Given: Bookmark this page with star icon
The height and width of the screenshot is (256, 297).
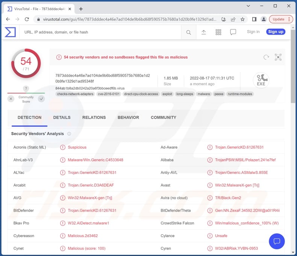Looking at the screenshot, I should (242, 19).
